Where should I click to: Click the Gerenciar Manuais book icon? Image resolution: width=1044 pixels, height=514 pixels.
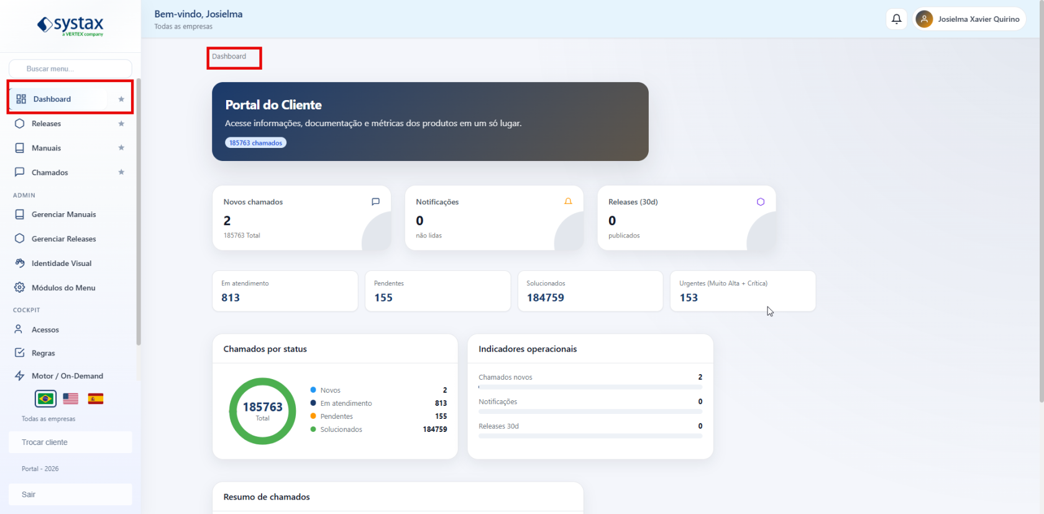(20, 214)
